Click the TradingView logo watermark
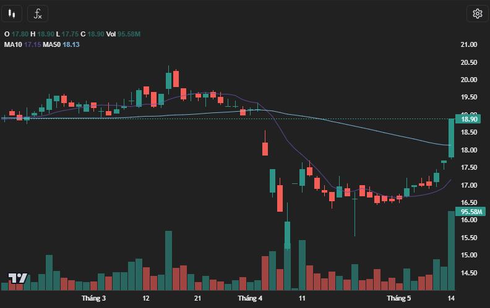The height and width of the screenshot is (308, 490). [x=17, y=278]
